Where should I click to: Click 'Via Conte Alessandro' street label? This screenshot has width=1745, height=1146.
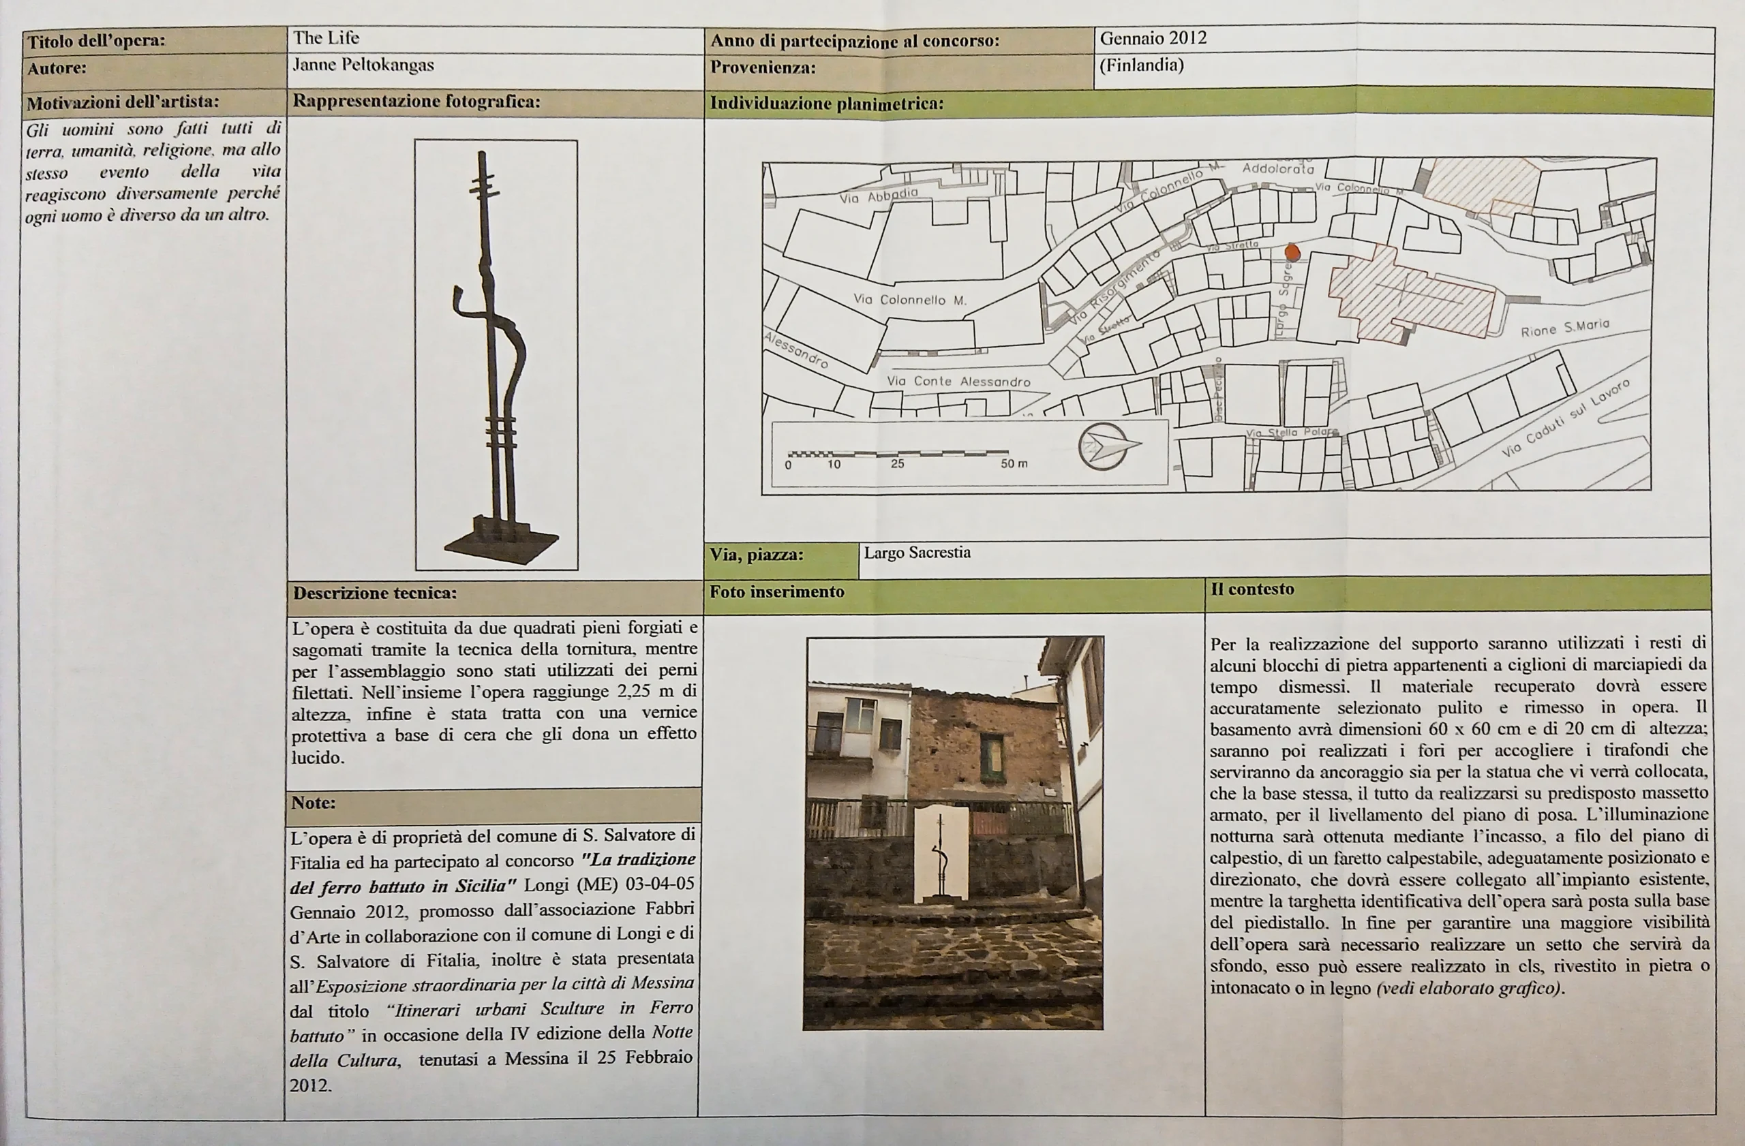coord(958,381)
